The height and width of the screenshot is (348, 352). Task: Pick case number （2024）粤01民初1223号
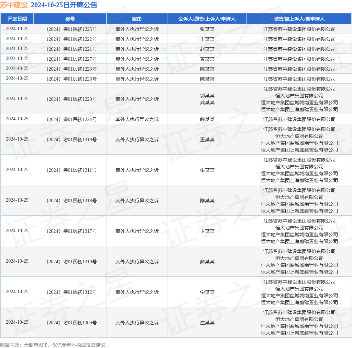click(71, 69)
